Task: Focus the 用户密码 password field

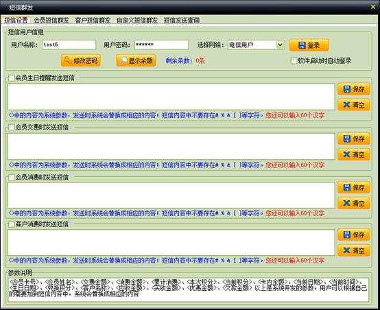Action: click(162, 45)
